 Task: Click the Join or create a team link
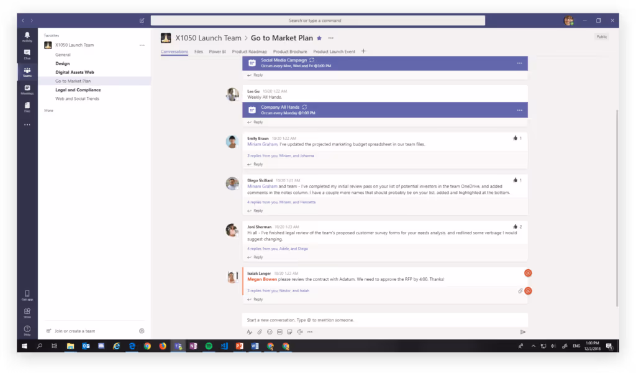coord(75,331)
